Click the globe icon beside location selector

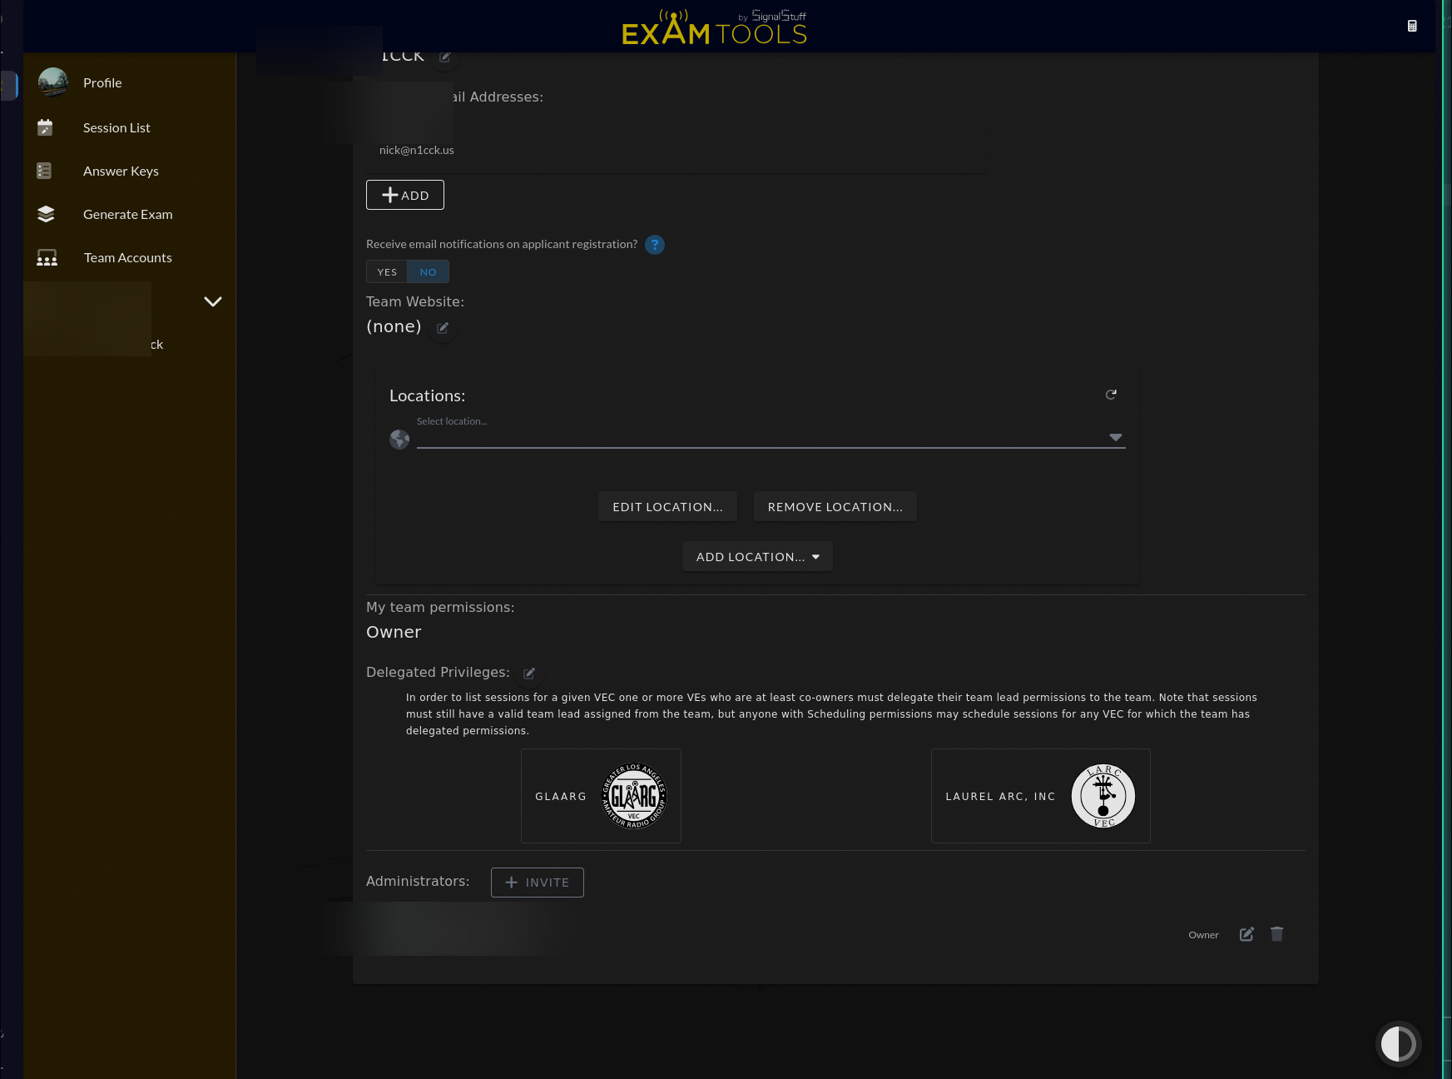pos(399,439)
